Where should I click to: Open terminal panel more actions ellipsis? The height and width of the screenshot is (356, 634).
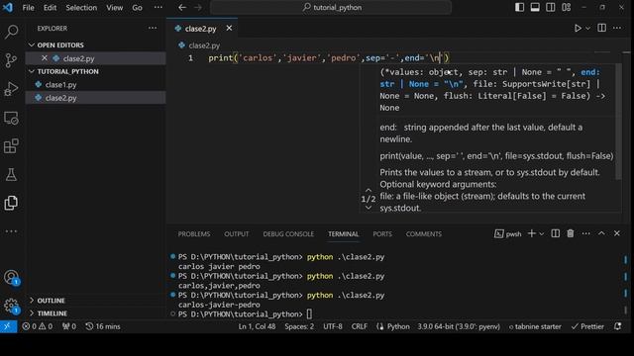585,233
